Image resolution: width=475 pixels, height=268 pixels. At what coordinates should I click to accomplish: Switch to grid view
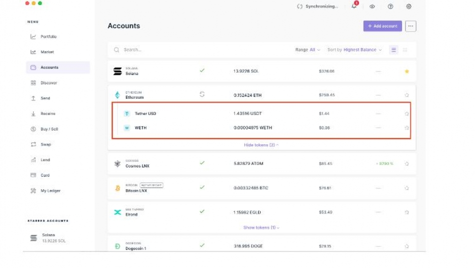405,50
